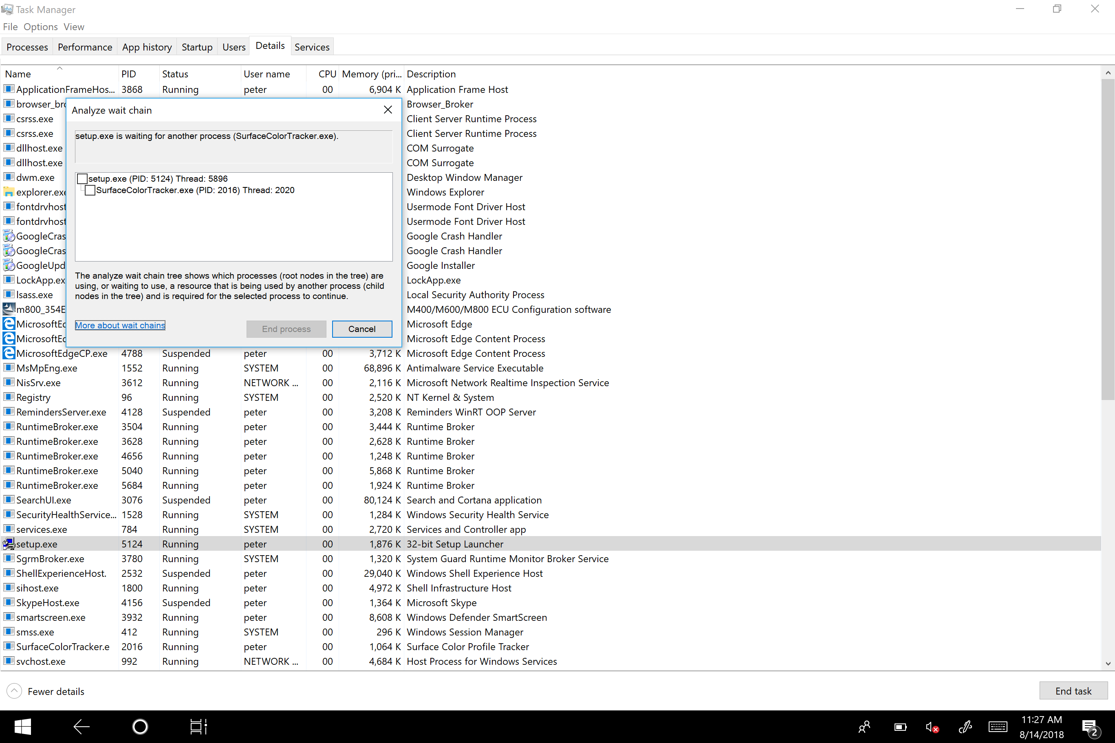Open the Action Center notifications icon
1115x743 pixels.
1091,728
